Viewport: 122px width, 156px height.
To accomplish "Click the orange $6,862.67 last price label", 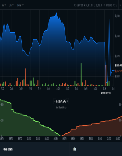I will pos(118,71).
